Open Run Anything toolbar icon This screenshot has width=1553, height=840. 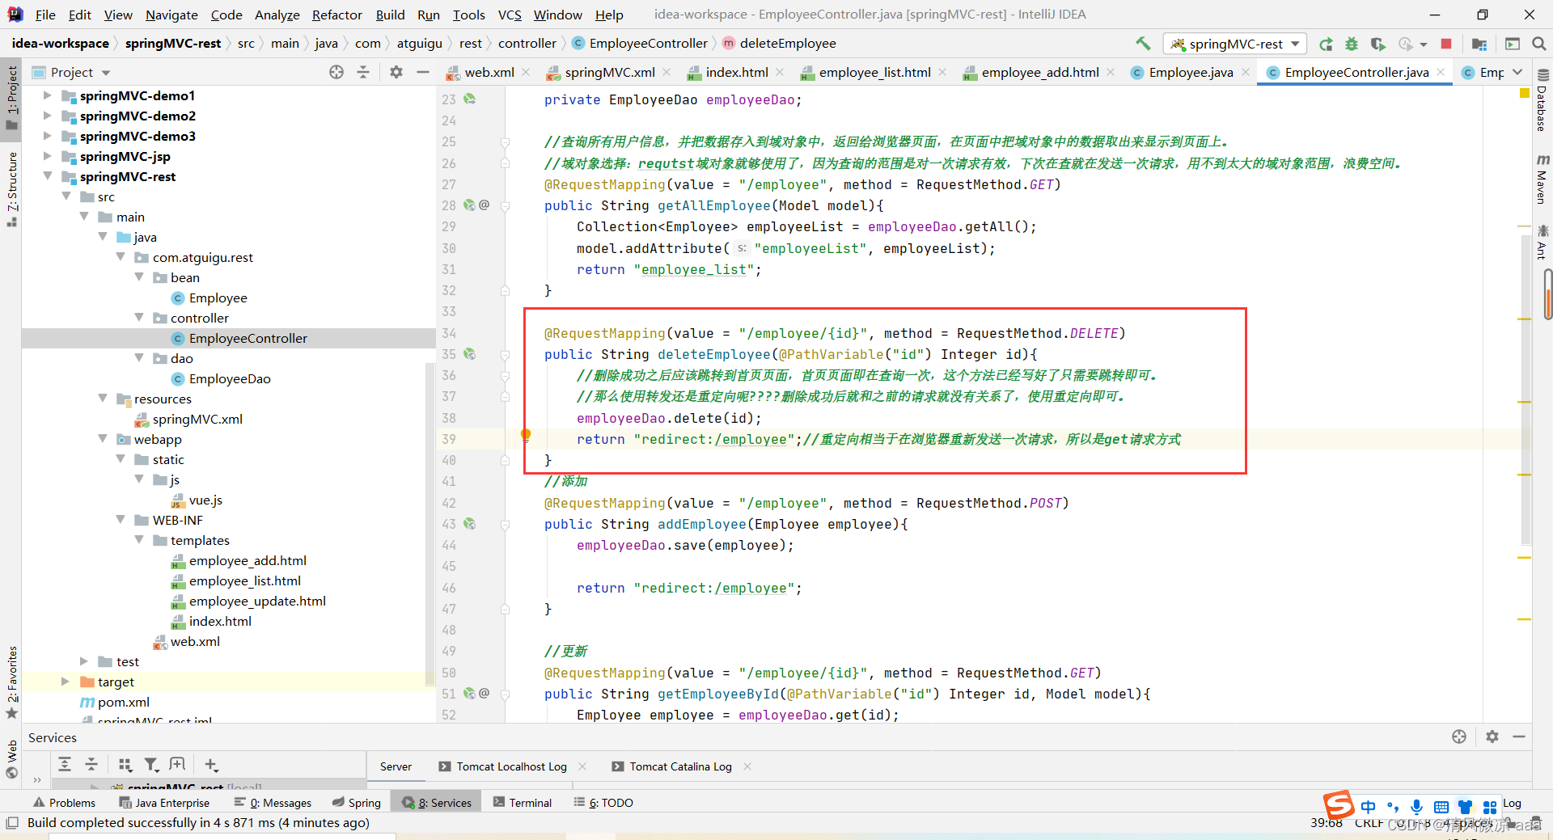(x=1513, y=44)
